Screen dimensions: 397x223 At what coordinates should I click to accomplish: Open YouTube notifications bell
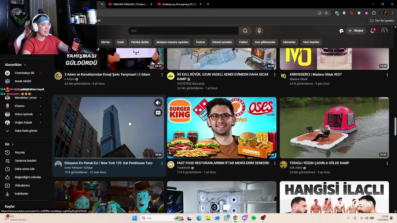point(372,31)
